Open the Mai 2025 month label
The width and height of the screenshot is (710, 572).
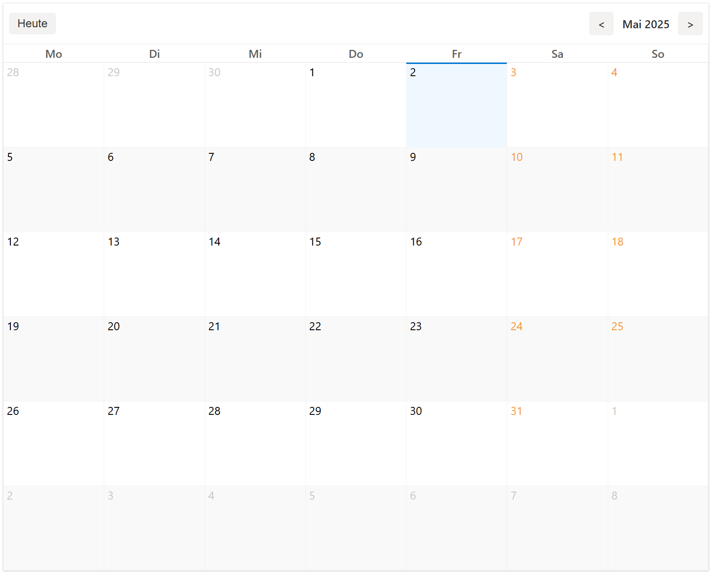coord(646,24)
